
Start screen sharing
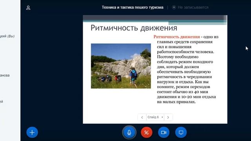(x=181, y=132)
